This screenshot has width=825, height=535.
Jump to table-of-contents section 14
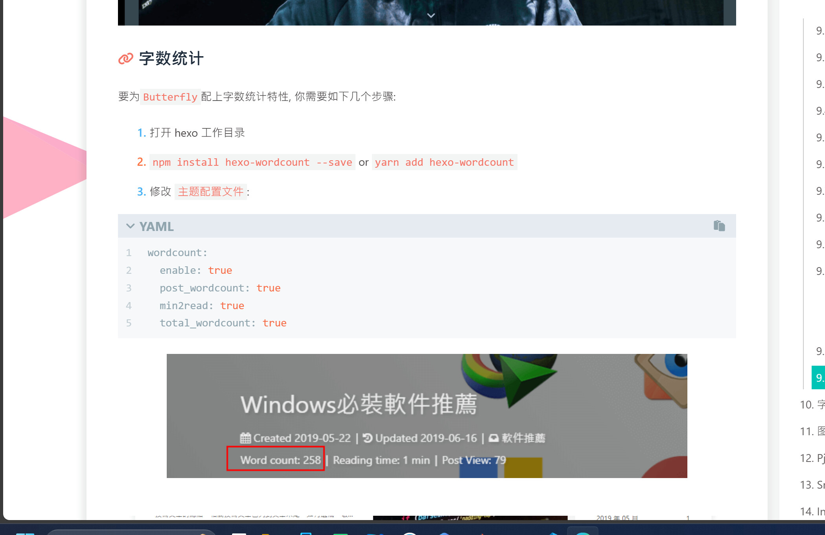click(x=812, y=511)
